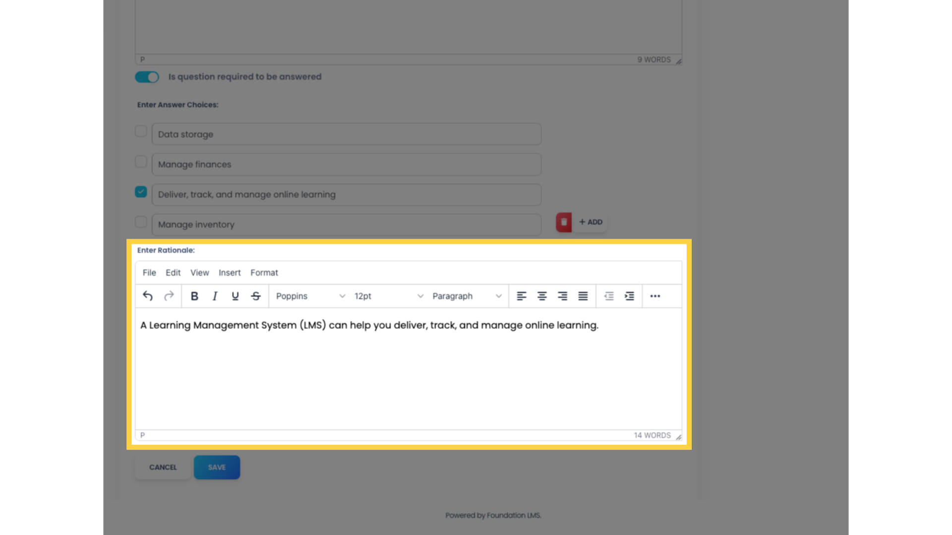The height and width of the screenshot is (535, 952).
Task: Uncheck Deliver, track, and manage checkbox
Action: [x=141, y=192]
